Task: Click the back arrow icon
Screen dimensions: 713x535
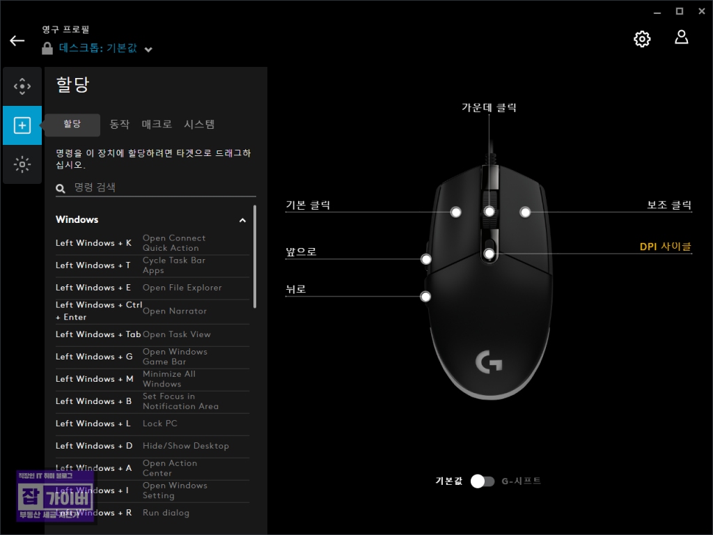Action: point(17,41)
